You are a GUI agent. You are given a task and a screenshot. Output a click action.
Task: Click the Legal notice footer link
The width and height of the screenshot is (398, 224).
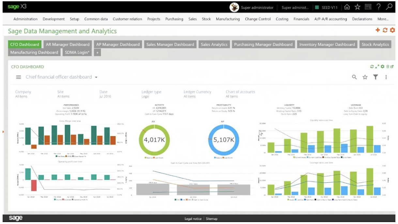pyautogui.click(x=193, y=219)
